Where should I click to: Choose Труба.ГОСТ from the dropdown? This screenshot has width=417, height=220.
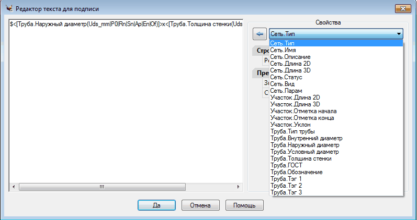[286, 165]
